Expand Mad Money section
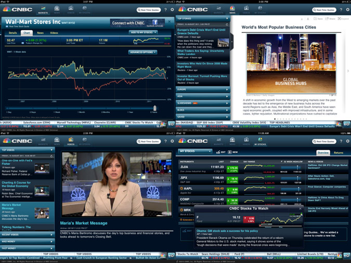 [x=27, y=242]
